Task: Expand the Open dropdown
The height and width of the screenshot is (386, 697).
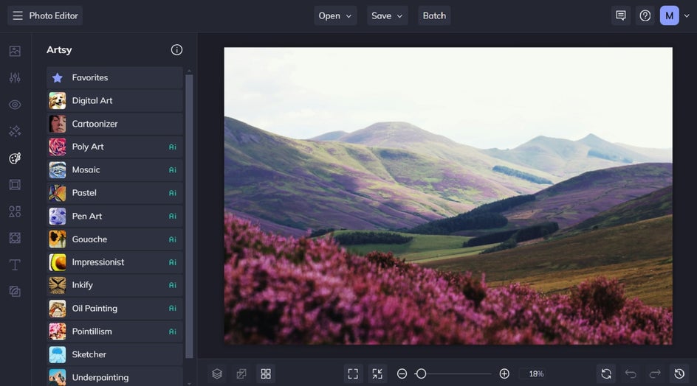Action: (x=335, y=15)
